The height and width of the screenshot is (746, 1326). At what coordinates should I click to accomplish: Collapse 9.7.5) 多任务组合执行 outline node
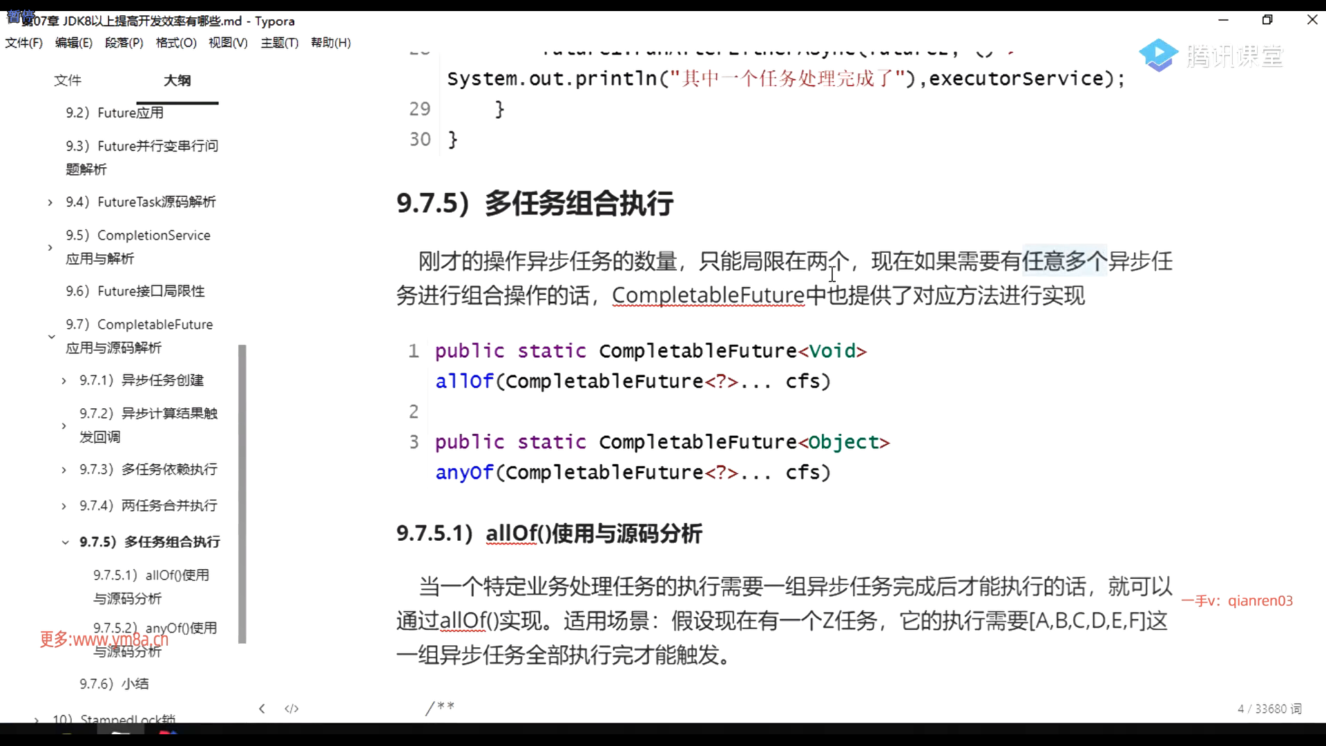pos(65,542)
